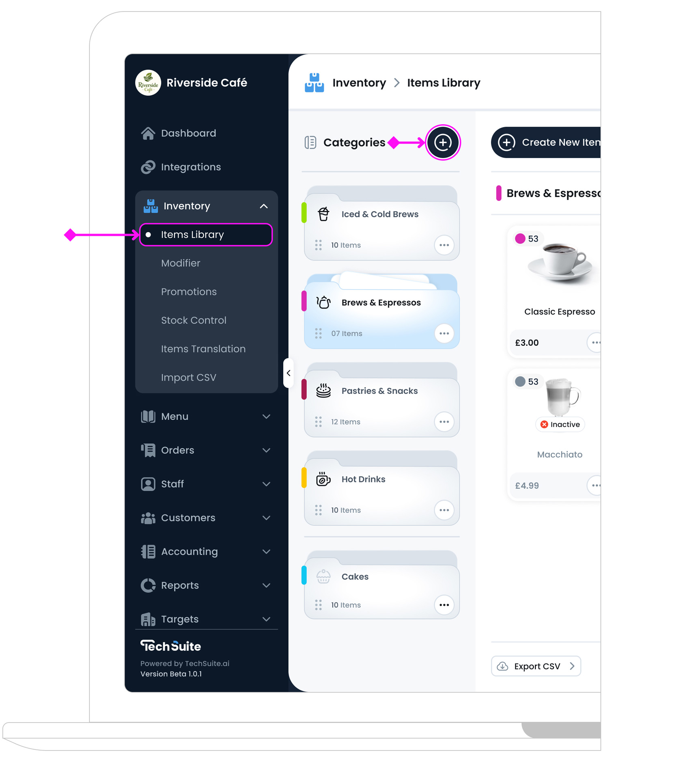Open Iced & Cold Brews options menu
Viewport: 687px width, 762px height.
pos(444,245)
